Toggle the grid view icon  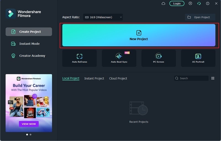pyautogui.click(x=213, y=78)
